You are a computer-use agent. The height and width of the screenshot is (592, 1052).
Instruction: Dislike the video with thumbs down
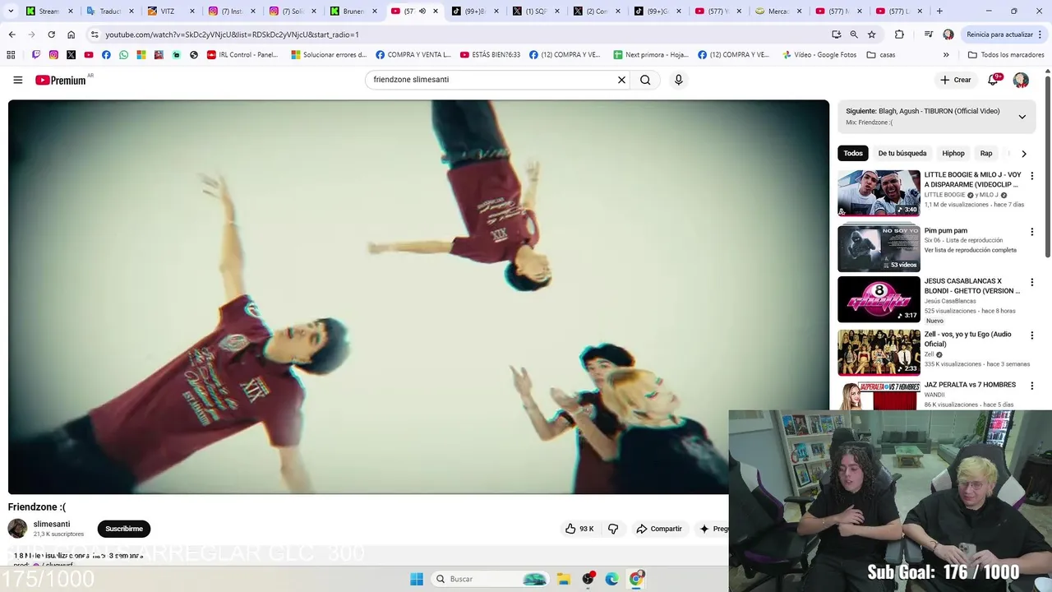[613, 529]
